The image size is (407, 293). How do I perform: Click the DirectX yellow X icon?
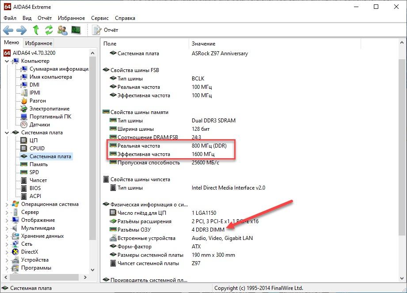pyautogui.click(x=15, y=252)
